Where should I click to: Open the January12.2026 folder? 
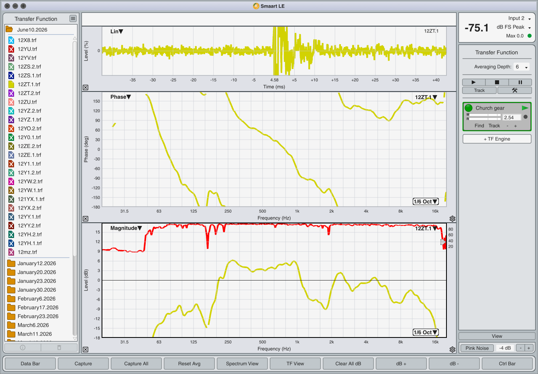37,263
